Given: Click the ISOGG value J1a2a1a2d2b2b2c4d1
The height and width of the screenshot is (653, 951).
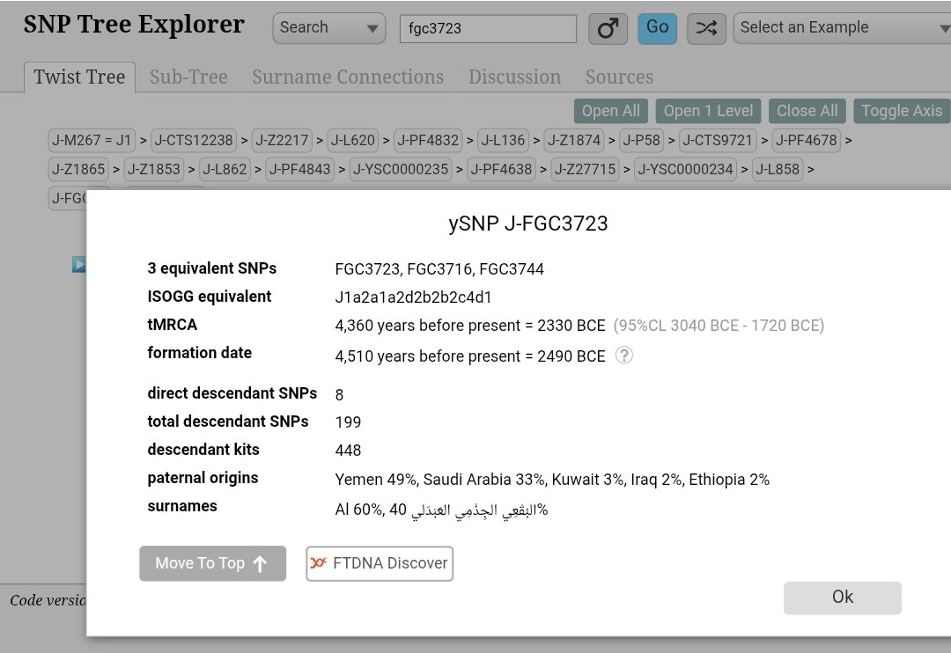Looking at the screenshot, I should (x=413, y=297).
